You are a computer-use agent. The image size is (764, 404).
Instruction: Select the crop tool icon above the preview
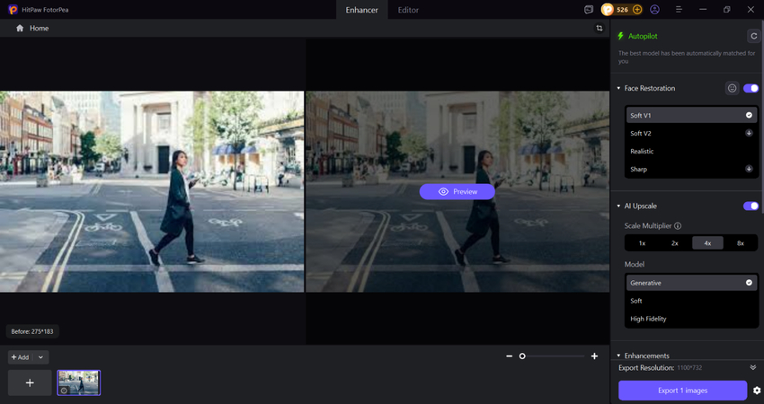tap(600, 28)
